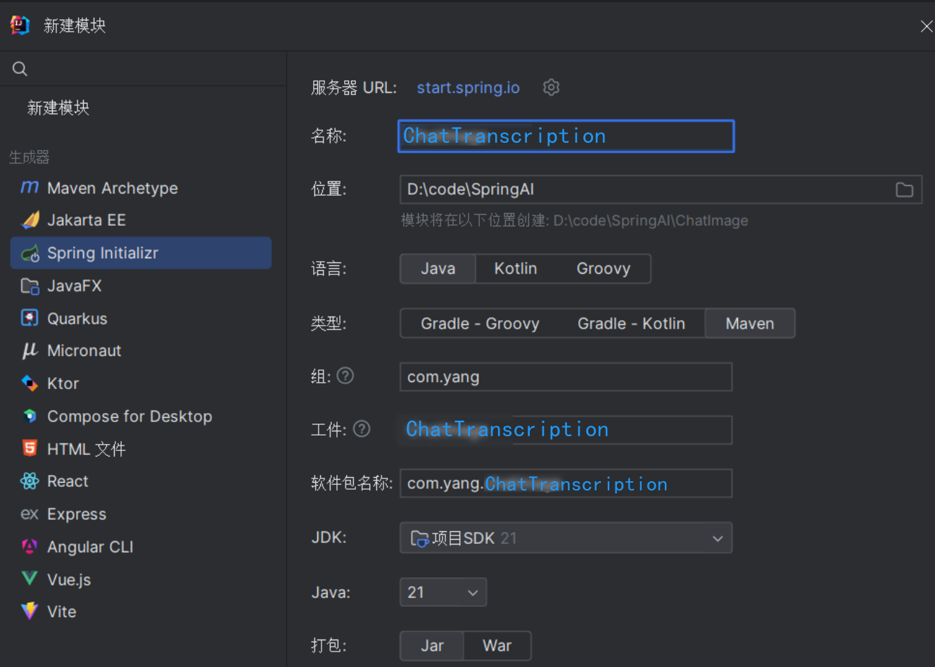This screenshot has width=935, height=667.
Task: Select Groovy as the language
Action: (604, 269)
